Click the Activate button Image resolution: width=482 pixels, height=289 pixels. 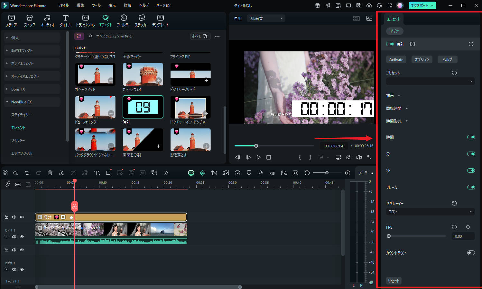click(x=396, y=59)
